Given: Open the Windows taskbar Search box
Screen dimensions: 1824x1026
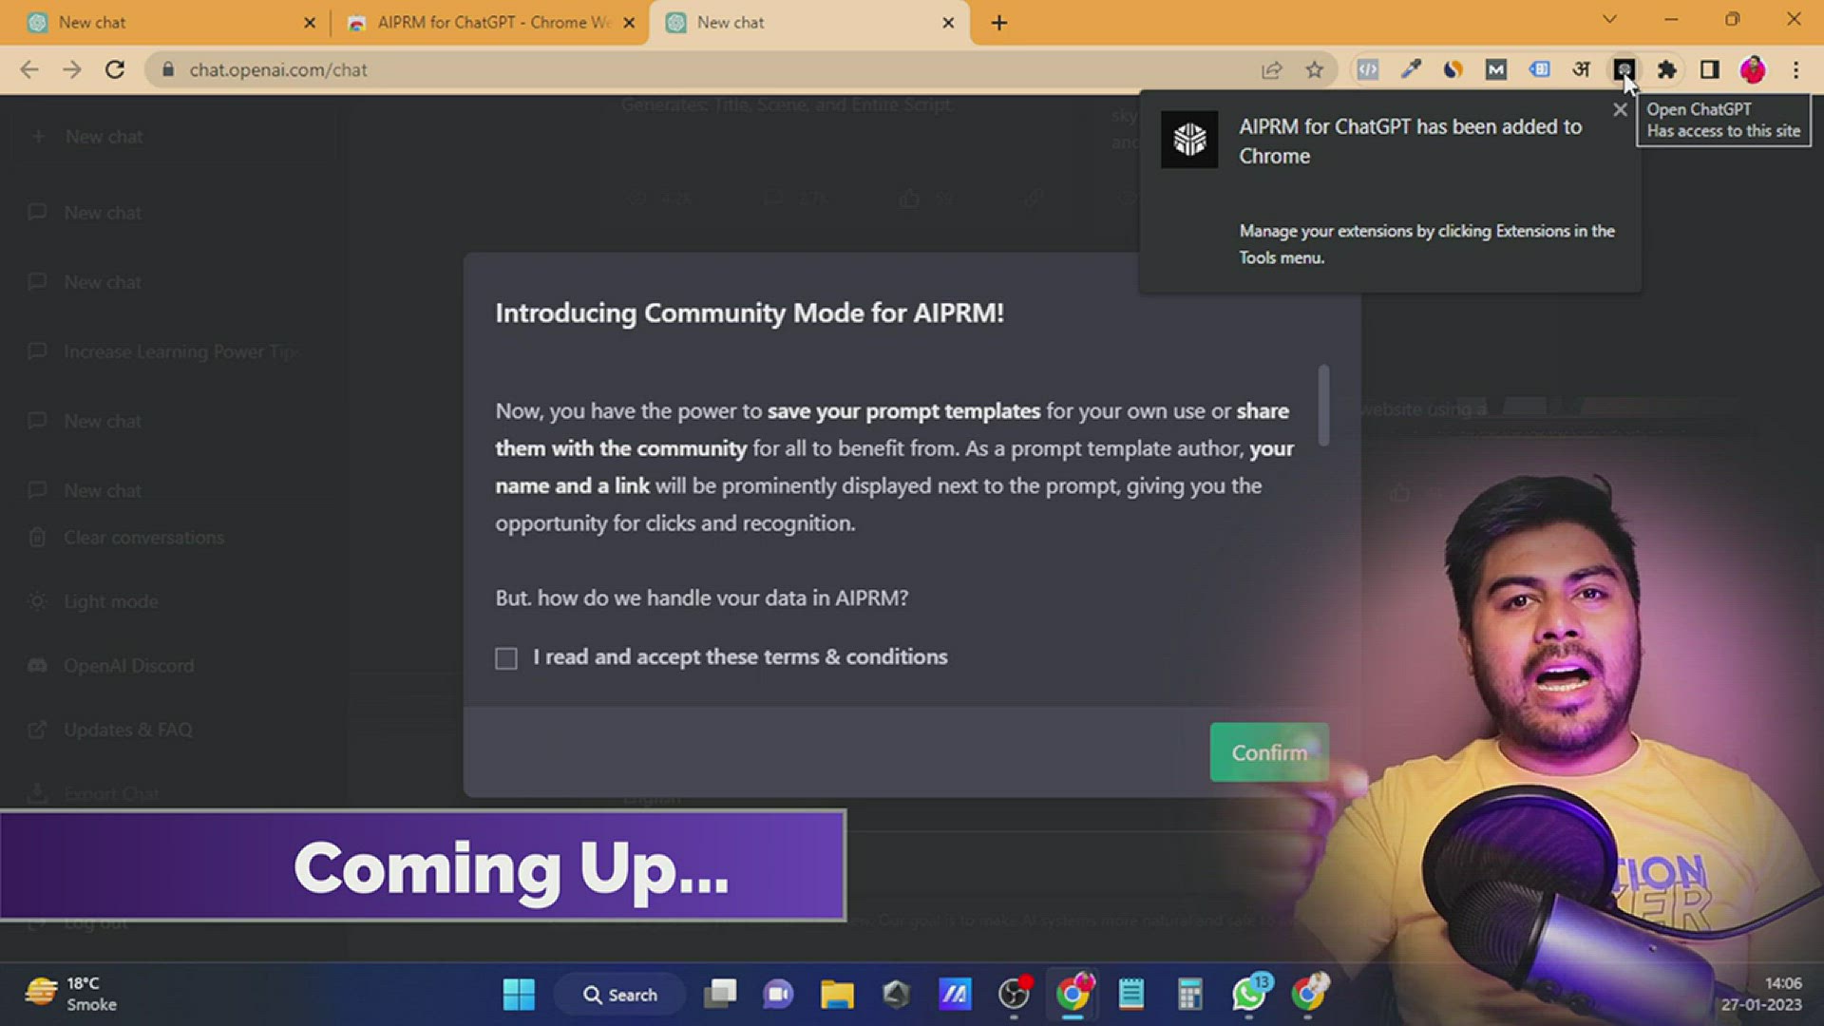Looking at the screenshot, I should (620, 995).
